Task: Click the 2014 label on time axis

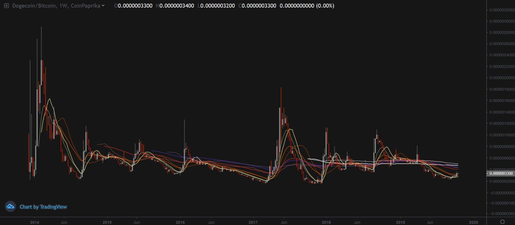Action: click(35, 222)
